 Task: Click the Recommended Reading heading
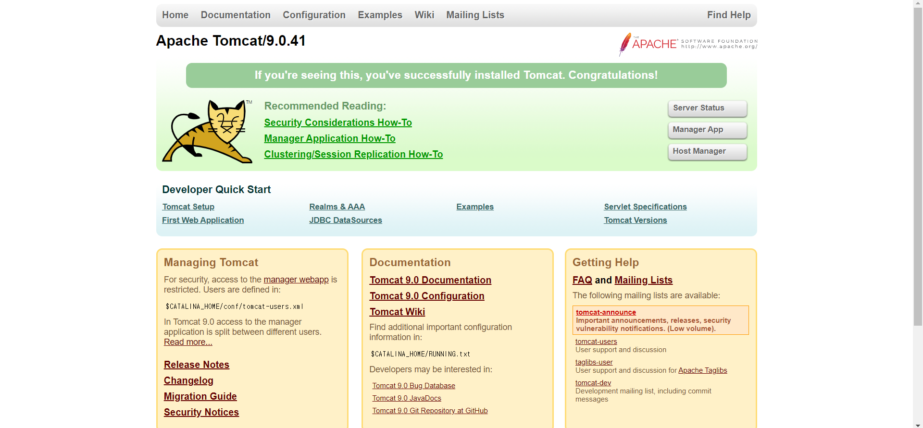[x=325, y=106]
